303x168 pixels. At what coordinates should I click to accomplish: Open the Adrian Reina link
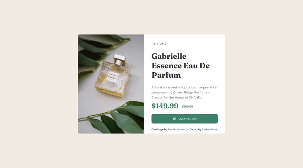(209, 129)
